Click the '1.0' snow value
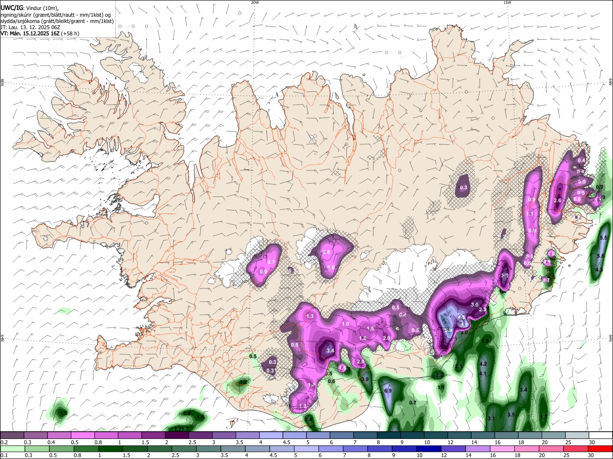Viewport: 613px width, 459px height. click(x=346, y=324)
